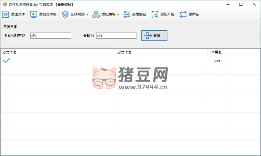Minimize the 文件批量重命名 window

(x=228, y=4)
